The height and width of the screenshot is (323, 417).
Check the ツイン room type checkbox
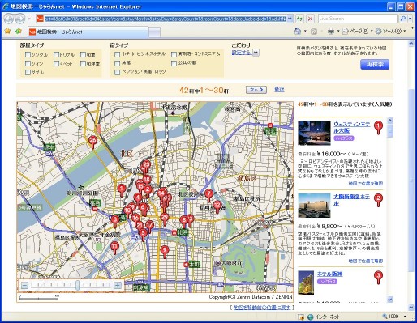28,63
